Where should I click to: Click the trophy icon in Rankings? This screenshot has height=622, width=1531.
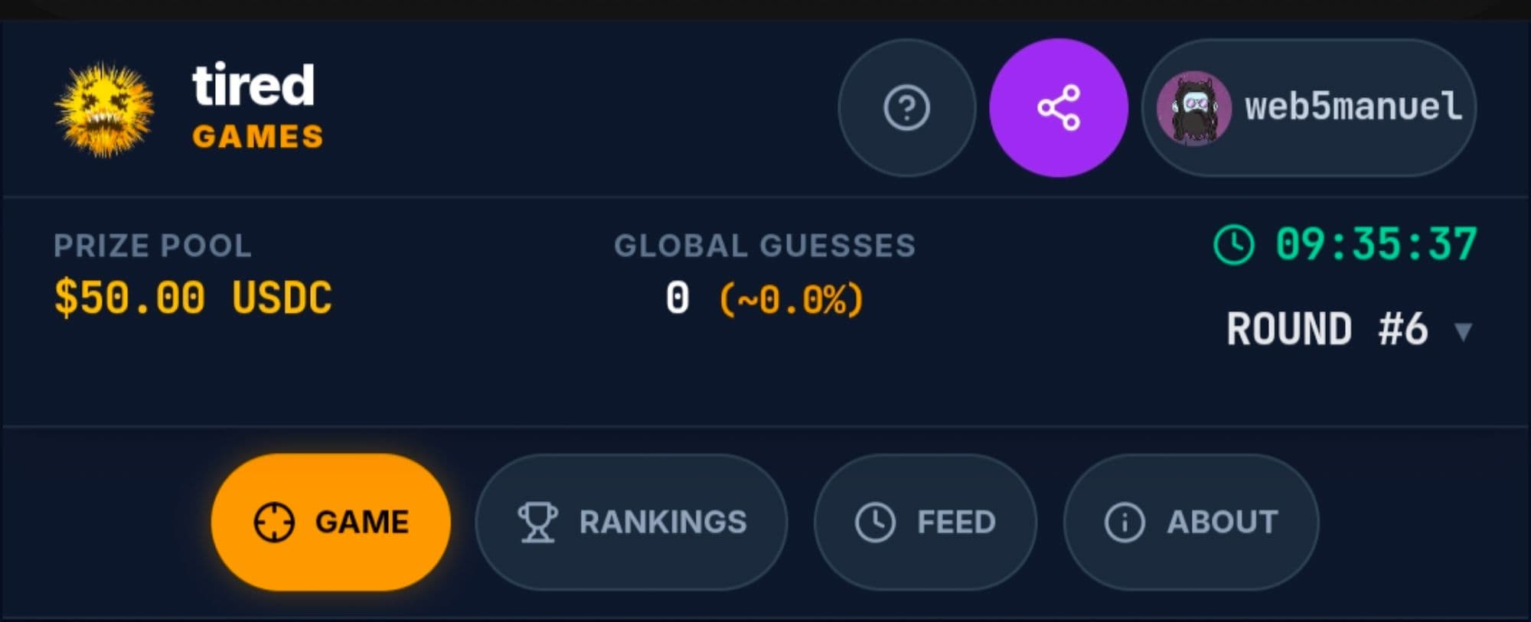(537, 523)
